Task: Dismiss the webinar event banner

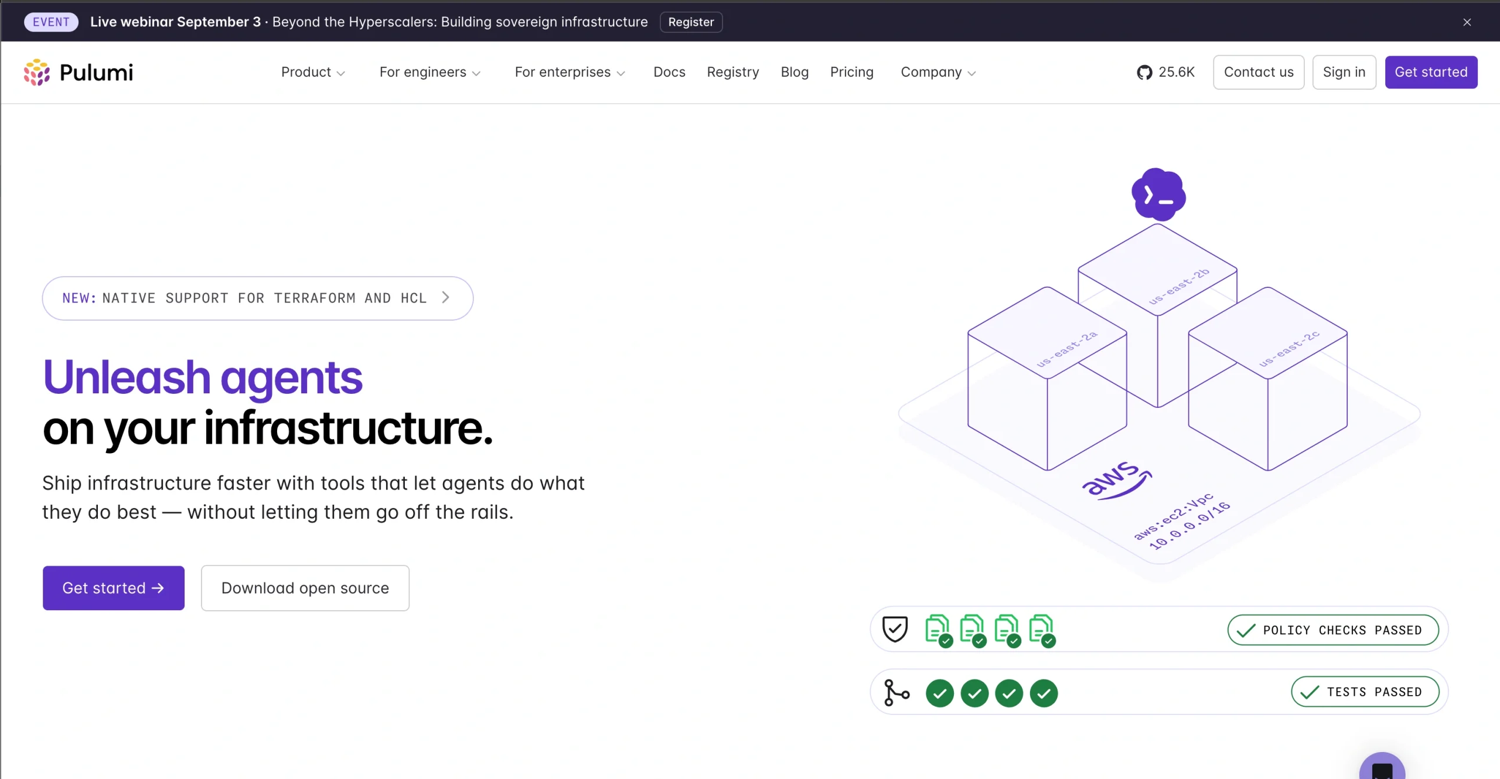Action: click(1467, 22)
